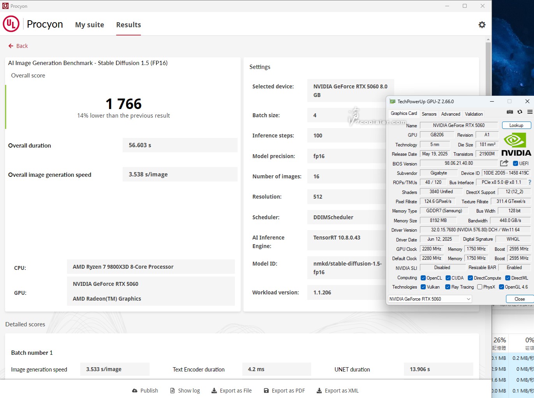Click the Back arrow icon
The height and width of the screenshot is (398, 534).
click(11, 46)
